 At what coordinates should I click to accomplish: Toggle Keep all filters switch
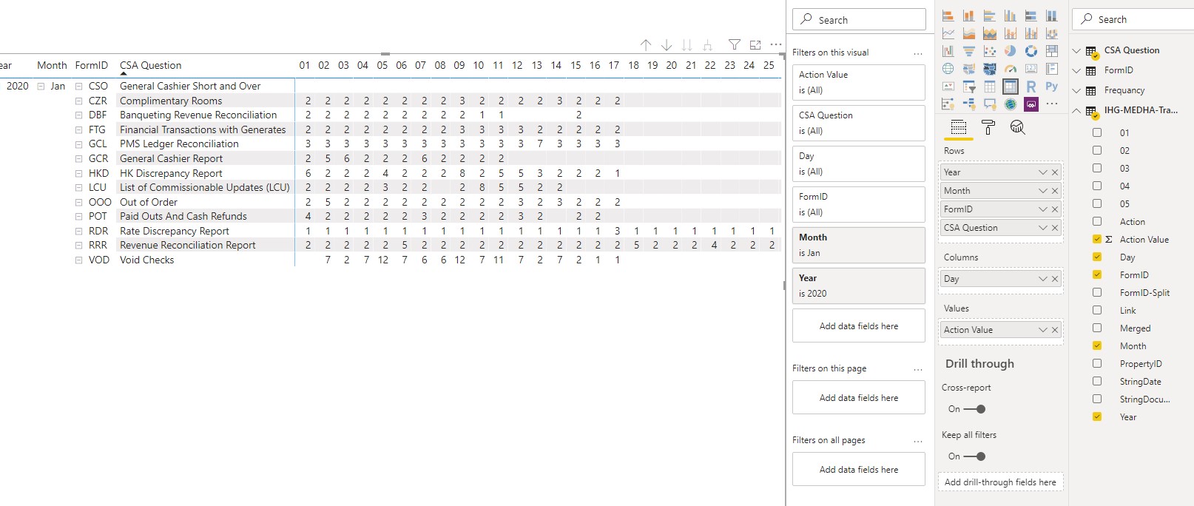[976, 456]
